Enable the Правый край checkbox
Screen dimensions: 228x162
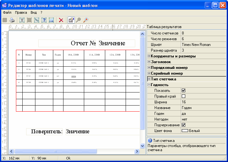(x=183, y=96)
